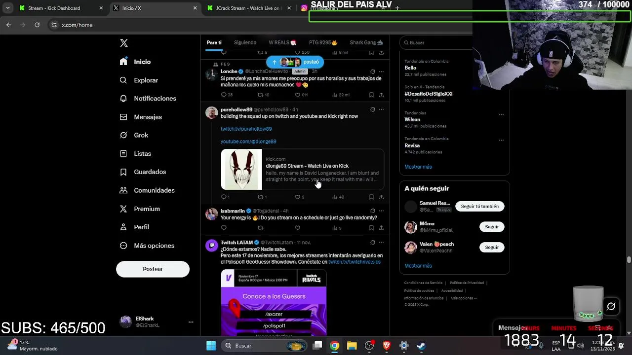Open twitch.tv/purehollow89 link

(x=246, y=129)
